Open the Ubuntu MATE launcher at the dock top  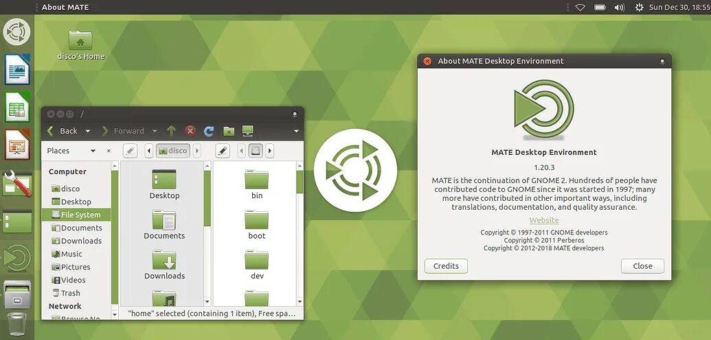(x=16, y=32)
